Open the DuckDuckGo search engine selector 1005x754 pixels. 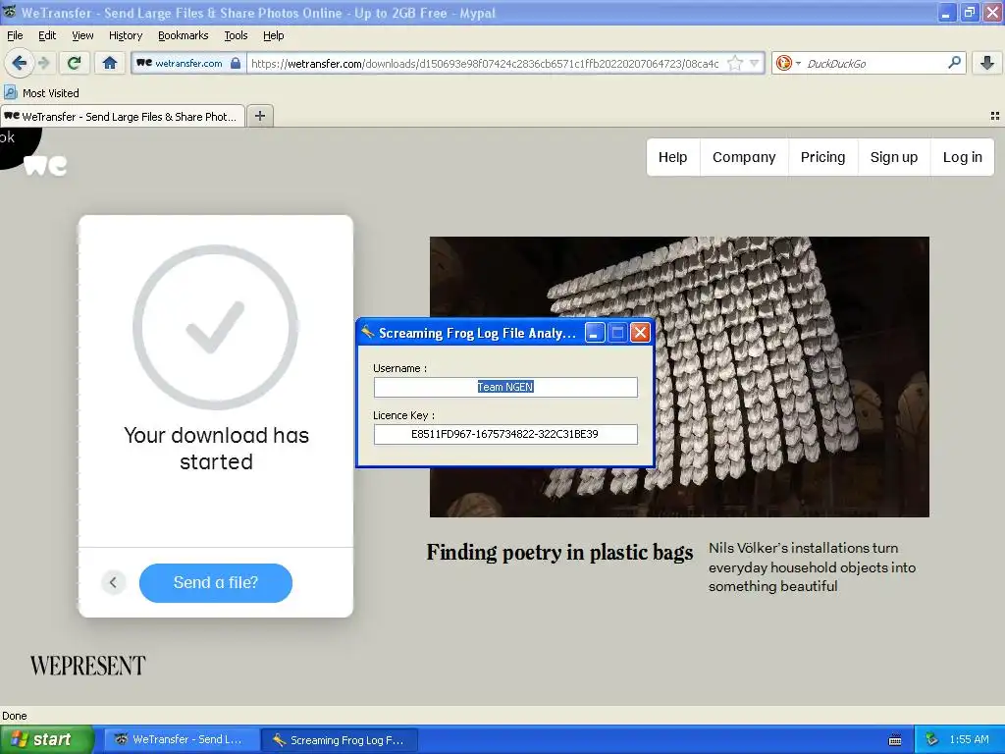click(788, 63)
